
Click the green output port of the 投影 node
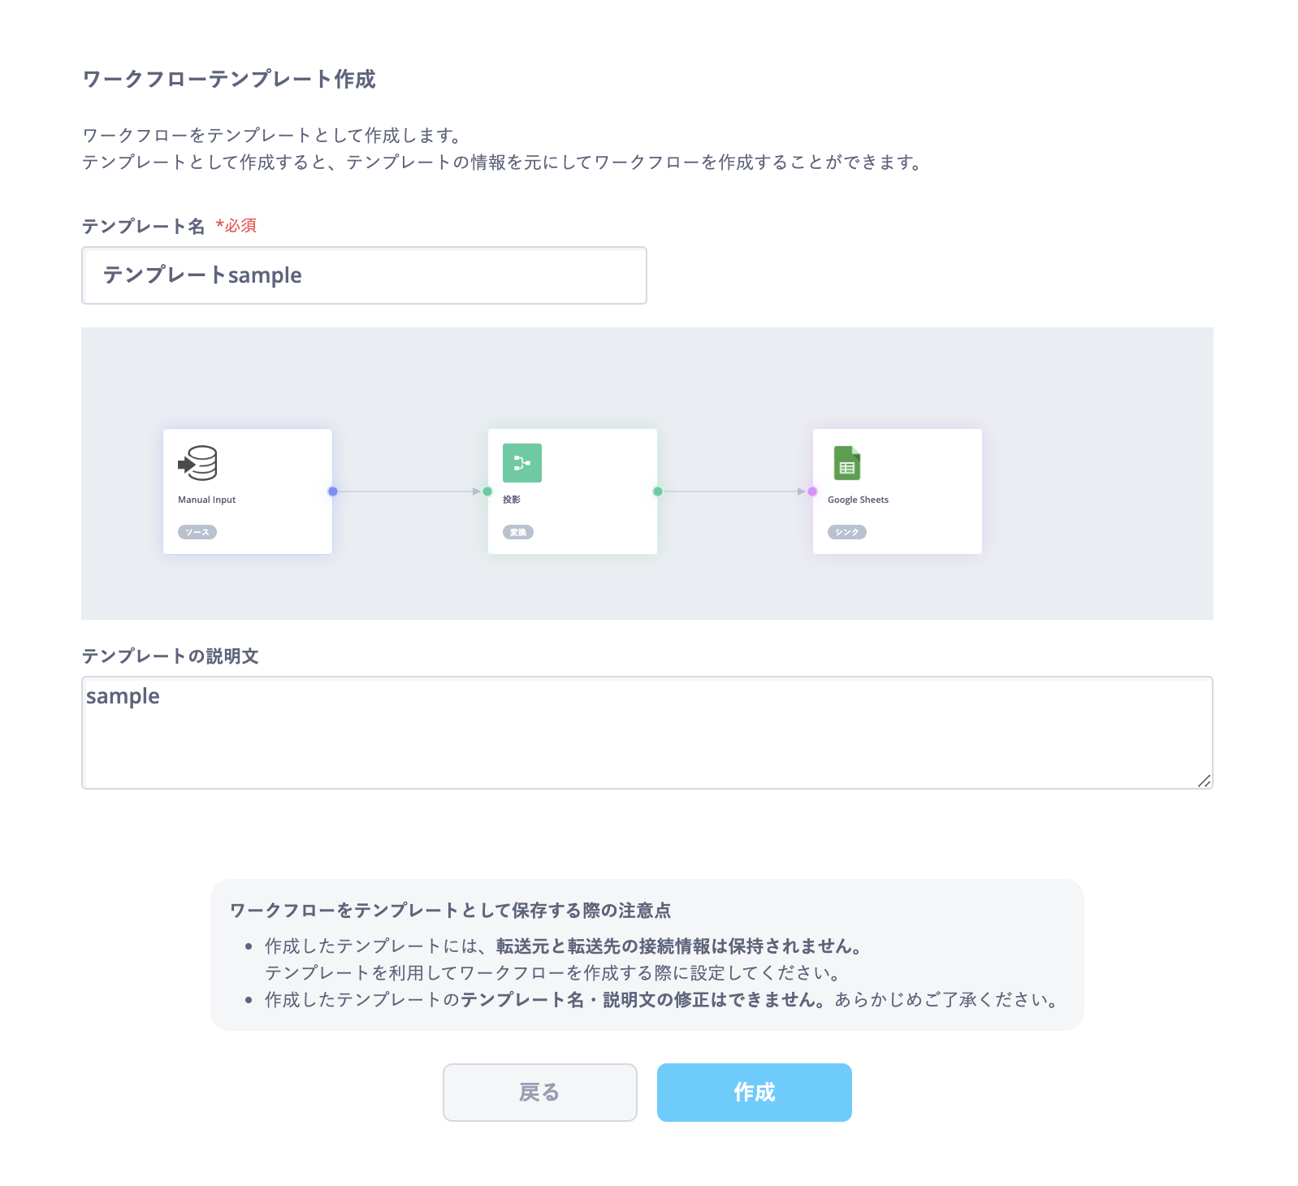point(658,491)
